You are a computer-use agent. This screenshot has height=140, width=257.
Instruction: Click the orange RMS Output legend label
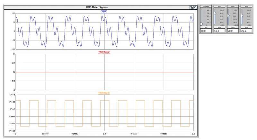coord(104,93)
